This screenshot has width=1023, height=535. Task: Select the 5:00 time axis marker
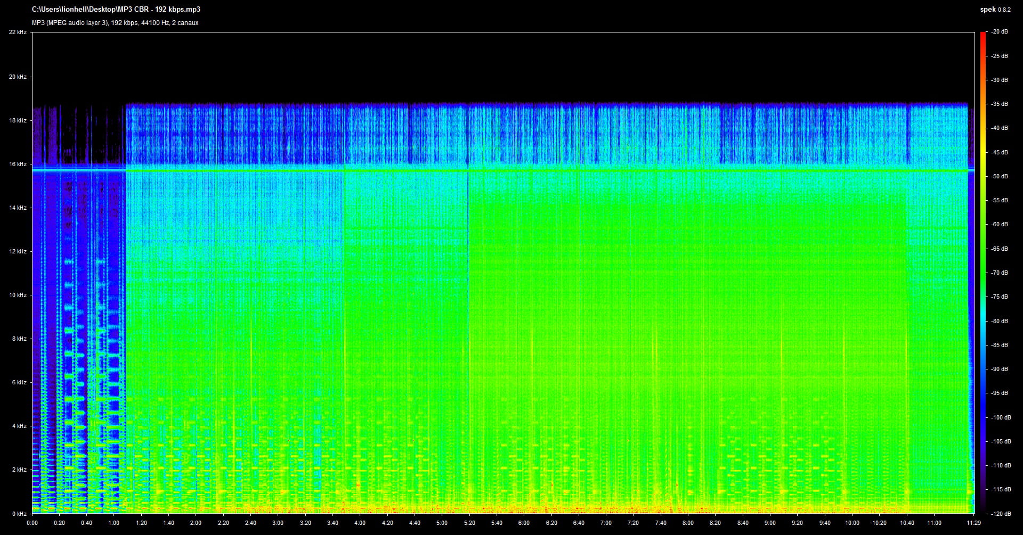pos(442,523)
